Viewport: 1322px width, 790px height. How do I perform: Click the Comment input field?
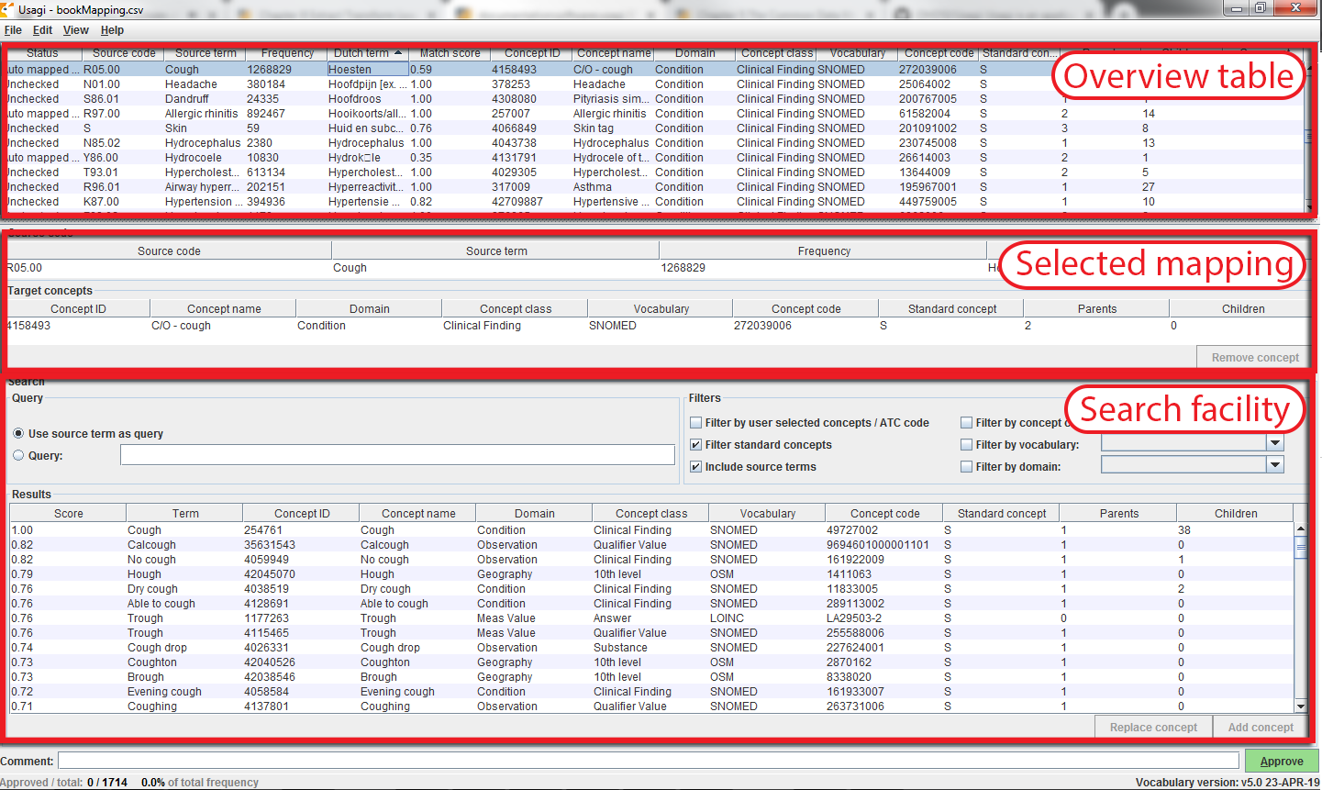[x=648, y=761]
